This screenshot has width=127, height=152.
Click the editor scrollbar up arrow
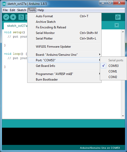pyautogui.click(x=123, y=32)
